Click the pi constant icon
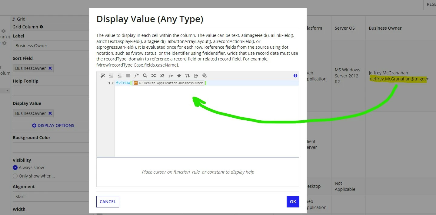Screen dimensions: 436x215 188,76
